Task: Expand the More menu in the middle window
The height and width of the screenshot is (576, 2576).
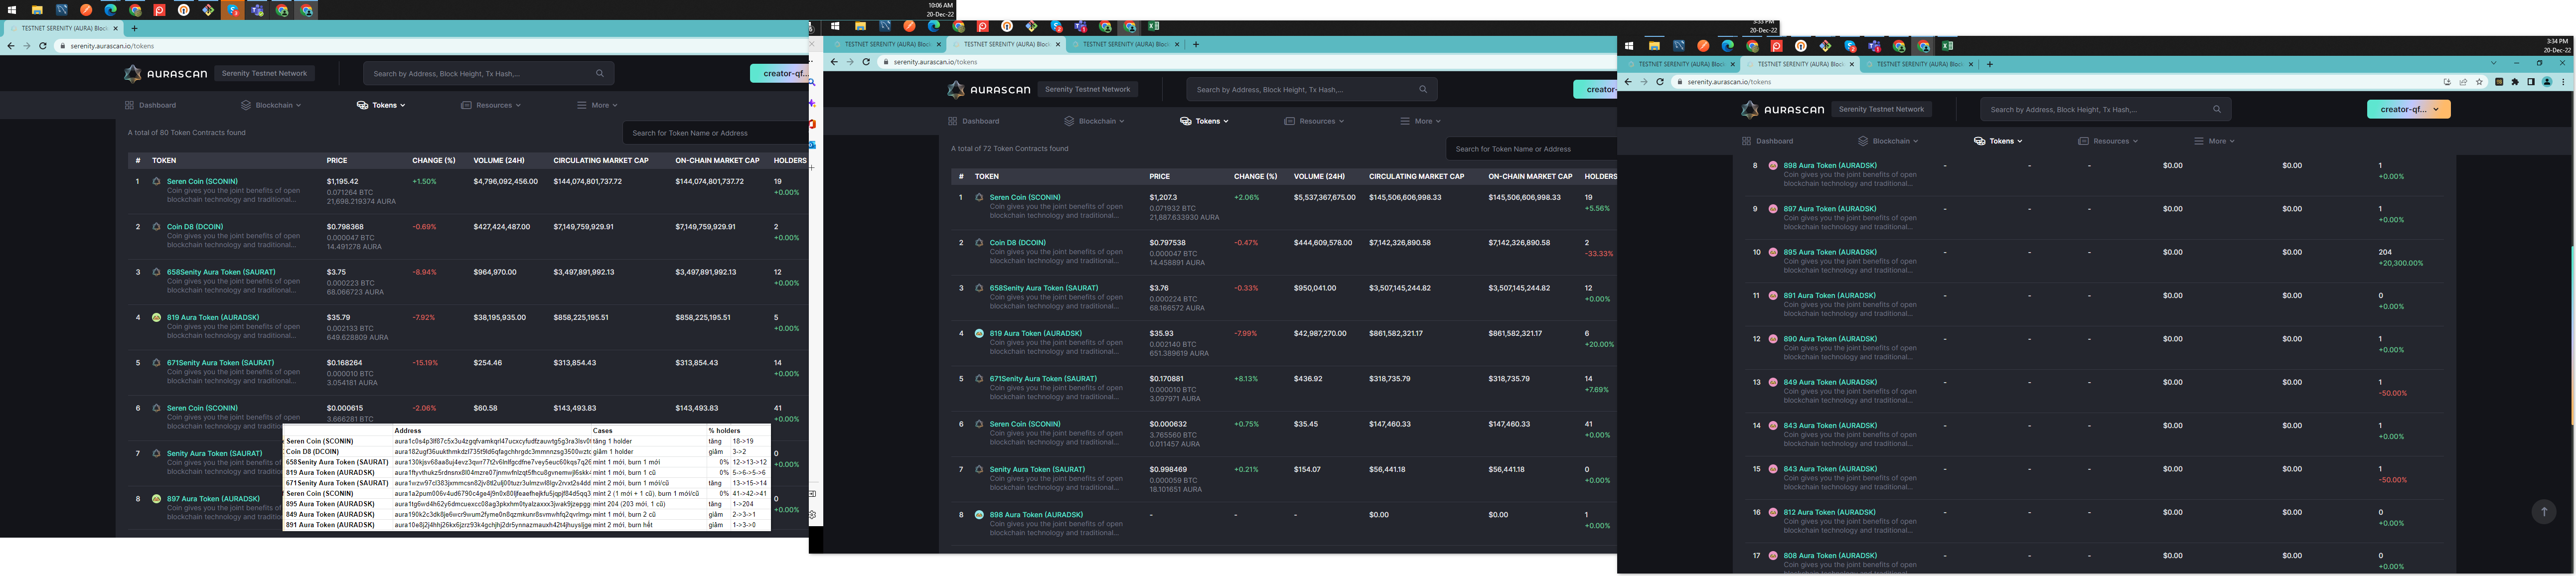Action: click(1420, 121)
